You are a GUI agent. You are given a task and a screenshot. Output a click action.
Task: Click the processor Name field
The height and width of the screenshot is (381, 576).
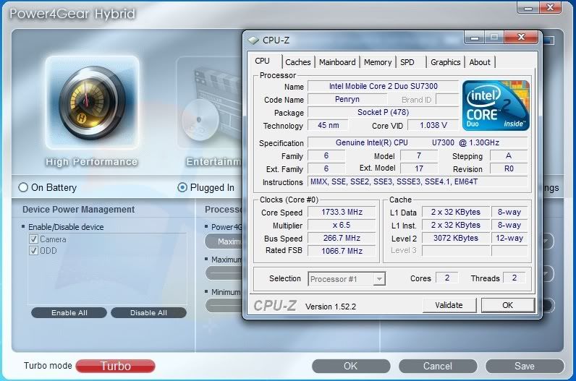coord(383,87)
